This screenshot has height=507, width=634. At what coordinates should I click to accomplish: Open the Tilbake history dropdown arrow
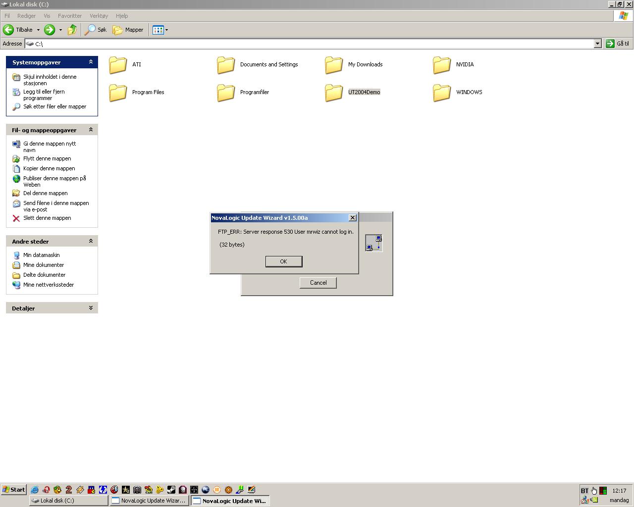38,30
